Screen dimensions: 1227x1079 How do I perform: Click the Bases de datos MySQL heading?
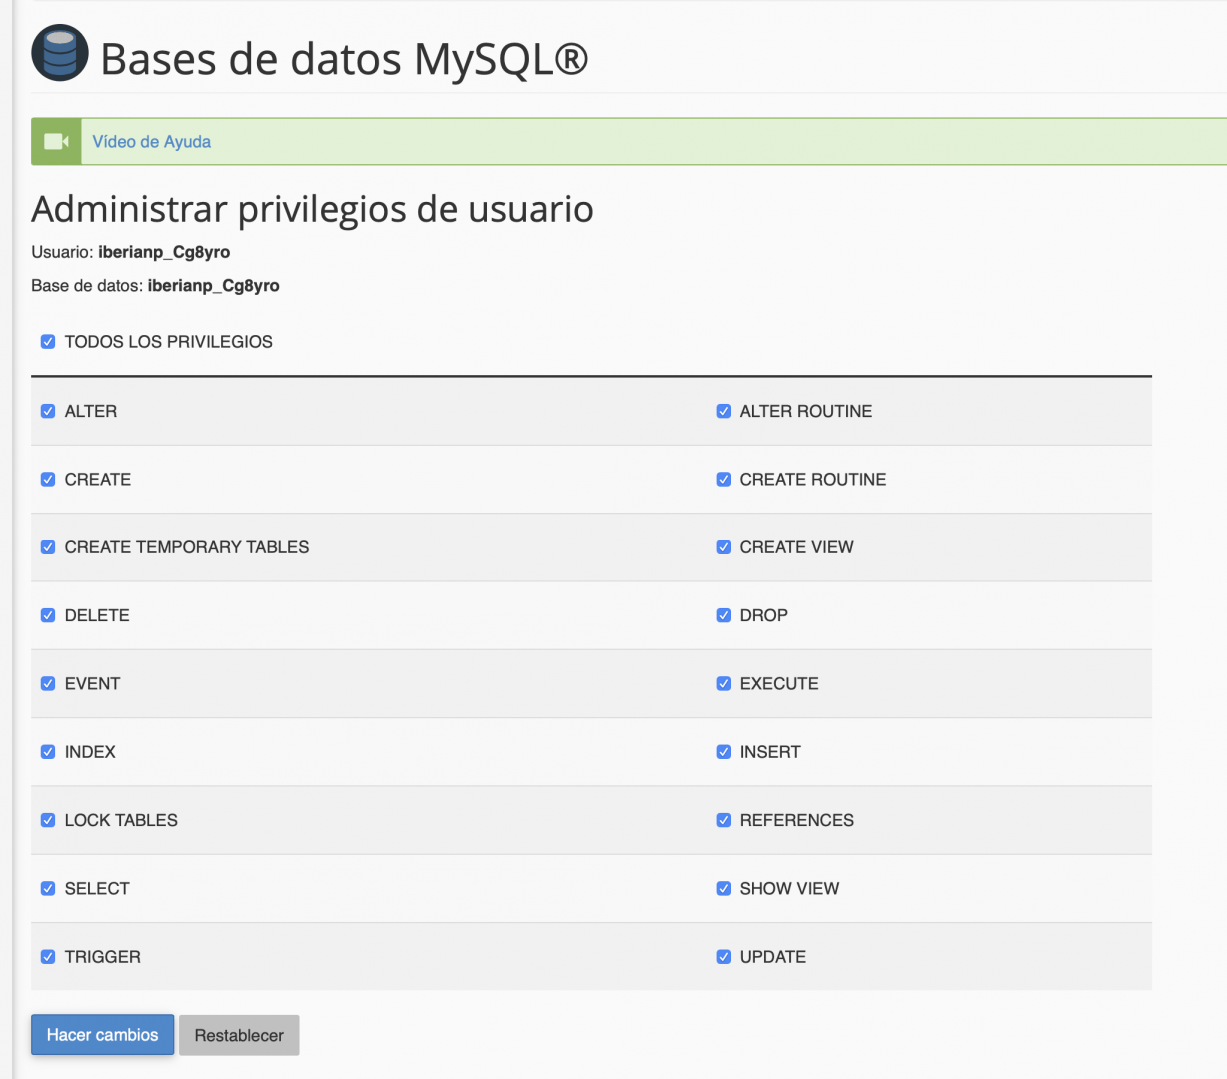[344, 59]
